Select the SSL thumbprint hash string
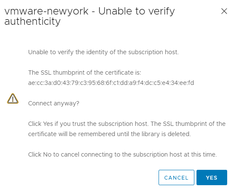The width and height of the screenshot is (234, 192). [111, 83]
